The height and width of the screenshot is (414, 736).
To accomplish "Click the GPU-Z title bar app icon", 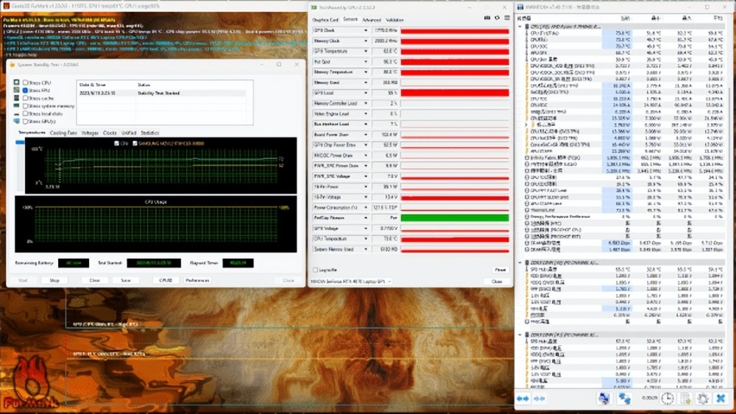I will click(314, 7).
